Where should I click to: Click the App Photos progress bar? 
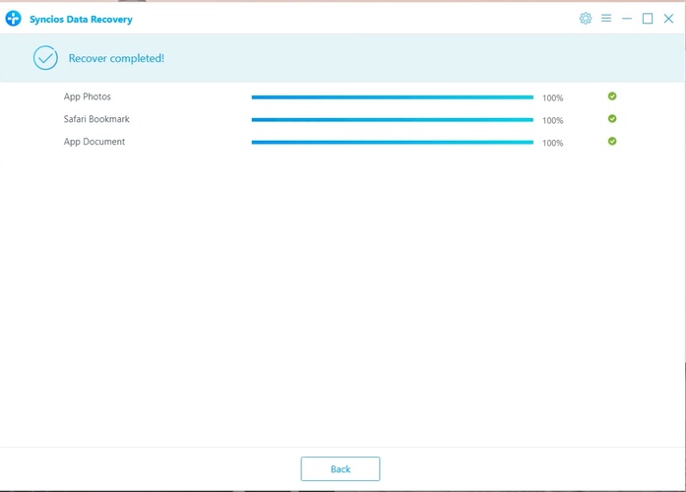tap(393, 97)
